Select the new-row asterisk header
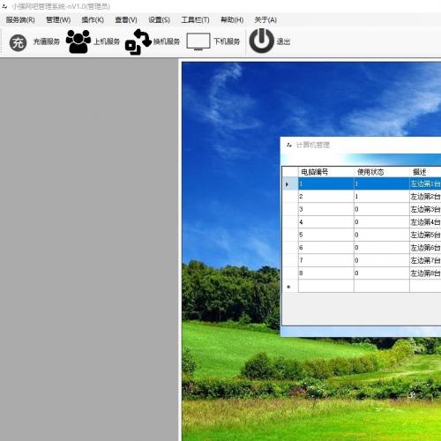 (290, 286)
